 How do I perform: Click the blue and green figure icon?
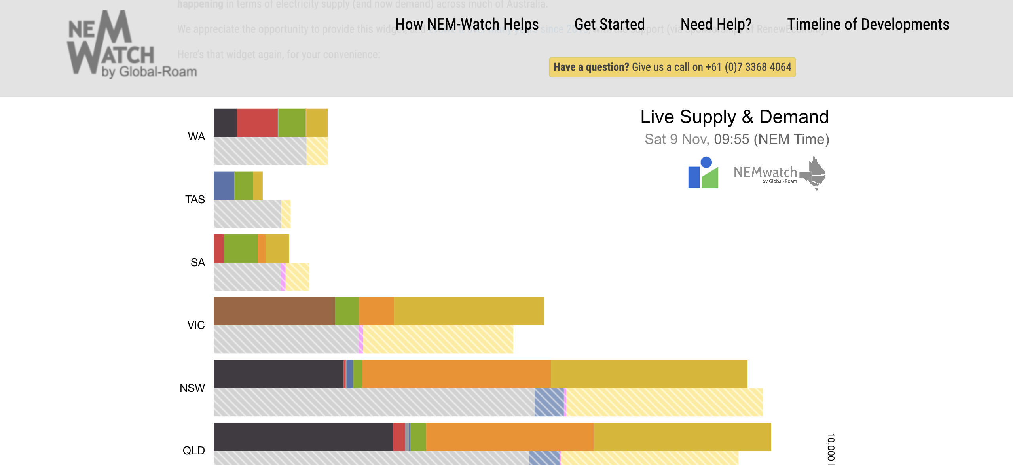(703, 173)
